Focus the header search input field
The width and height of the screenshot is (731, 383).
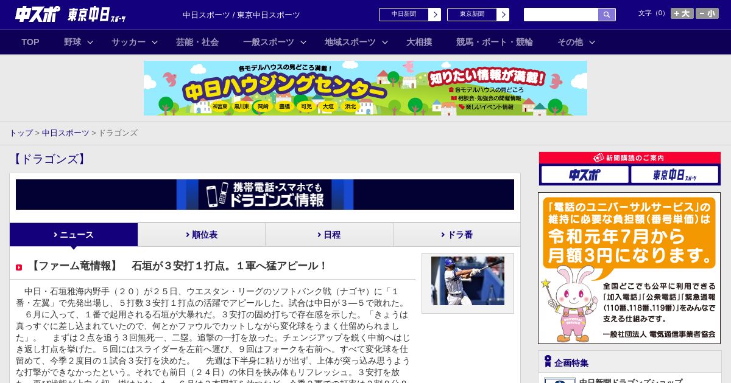[x=561, y=15]
